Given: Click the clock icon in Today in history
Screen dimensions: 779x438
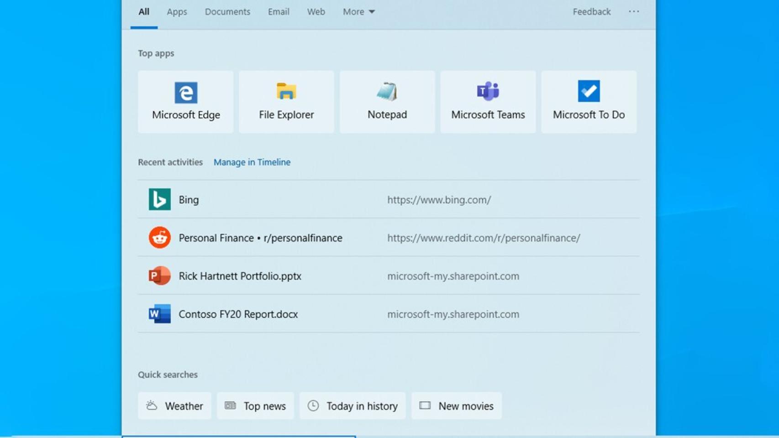Looking at the screenshot, I should pyautogui.click(x=313, y=406).
